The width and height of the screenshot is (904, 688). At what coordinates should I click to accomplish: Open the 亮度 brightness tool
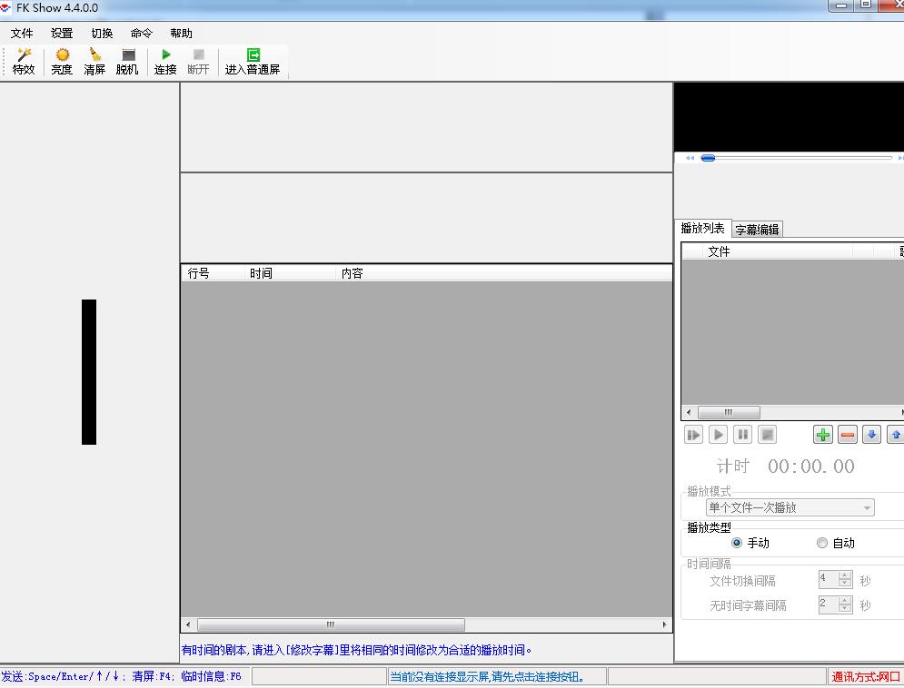(x=62, y=56)
